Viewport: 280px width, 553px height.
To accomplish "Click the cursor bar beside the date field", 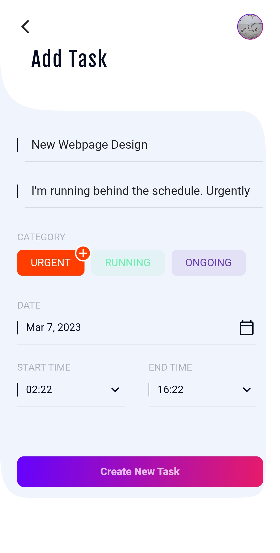I will pos(18,327).
